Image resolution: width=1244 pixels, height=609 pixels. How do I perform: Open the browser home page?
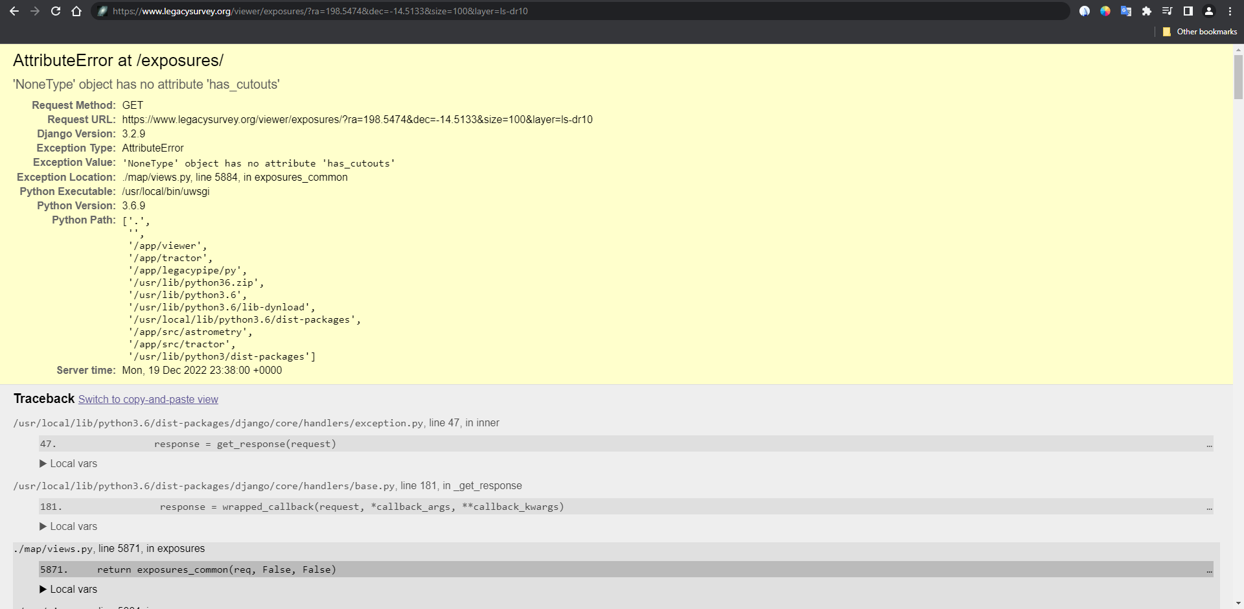(76, 11)
